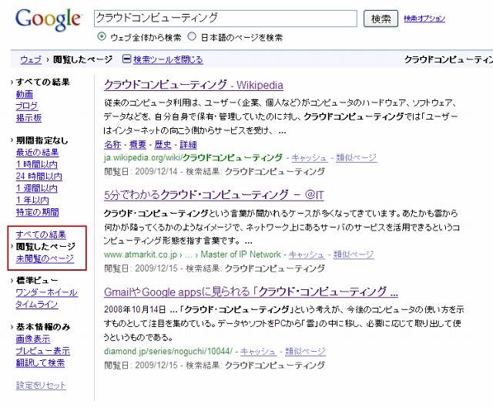Filter results by 掲示板
Screen dimensions: 493x408
pos(29,118)
